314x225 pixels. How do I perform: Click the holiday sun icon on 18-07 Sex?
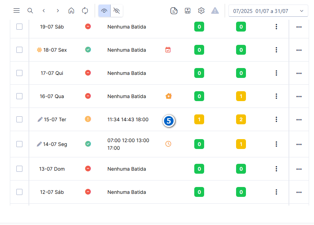pyautogui.click(x=39, y=50)
